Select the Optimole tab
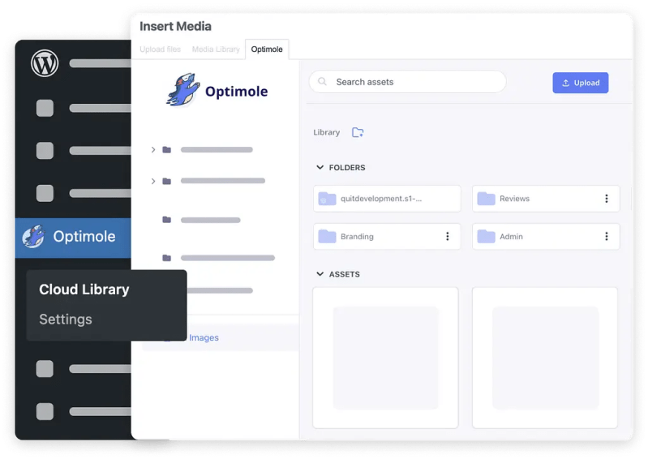 tap(267, 49)
